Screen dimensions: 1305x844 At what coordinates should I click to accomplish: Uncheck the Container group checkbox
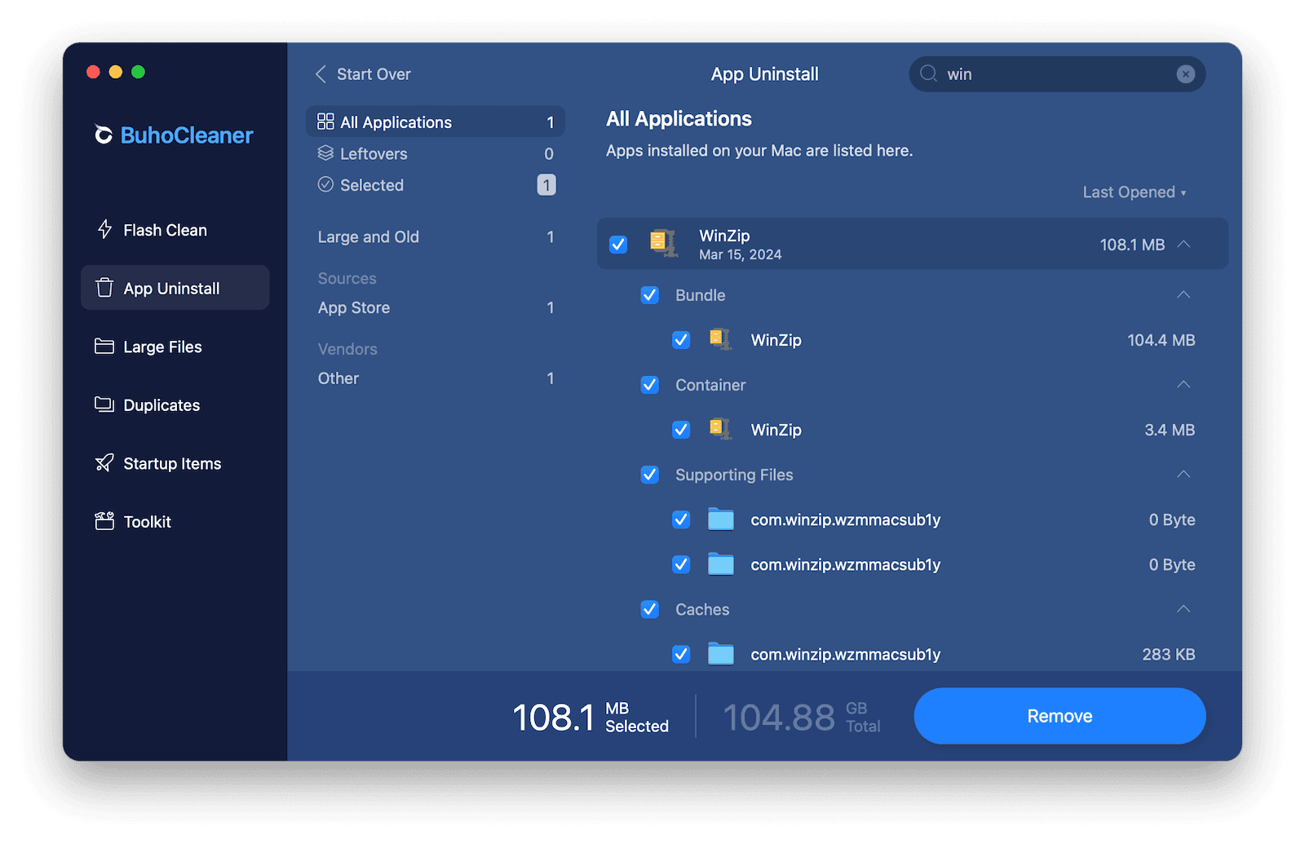(650, 385)
